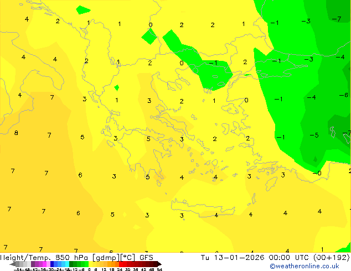This screenshot has height=271, width=351.
Task: Click the temperature value '-0' on the map
Action: coord(317,173)
